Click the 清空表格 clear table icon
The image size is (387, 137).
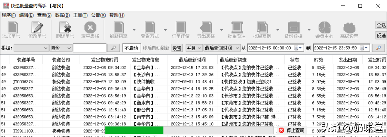coord(90,28)
